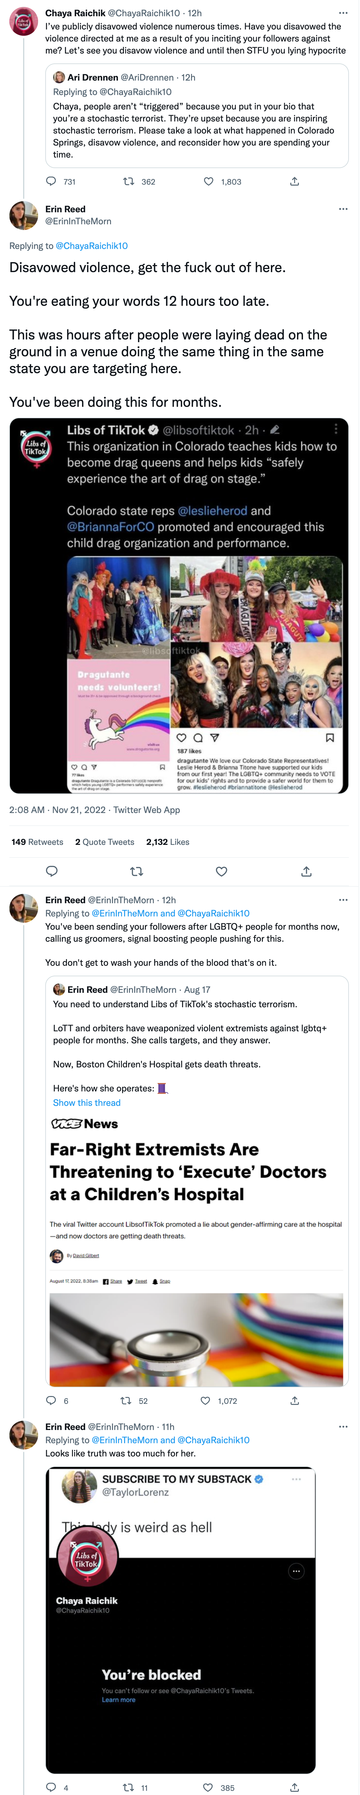Screen dimensions: 360x1795
Task: View the 149 Retweets list
Action: (x=37, y=842)
